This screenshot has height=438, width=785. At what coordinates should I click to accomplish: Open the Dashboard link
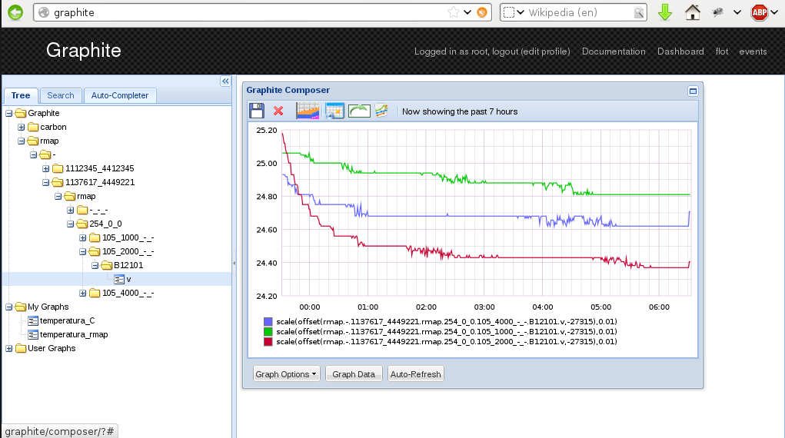coord(680,51)
